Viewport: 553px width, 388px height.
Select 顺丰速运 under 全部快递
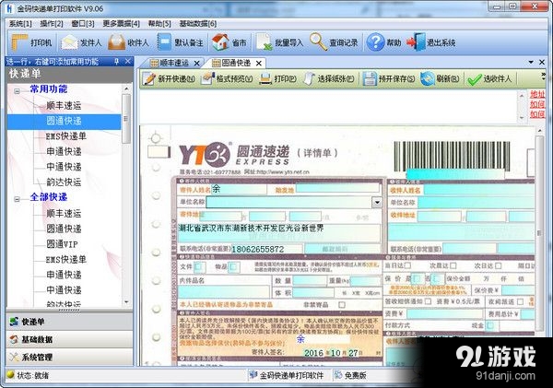coord(64,213)
